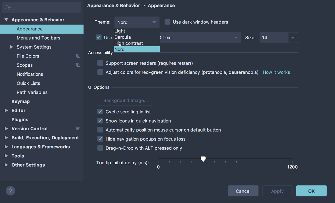The height and width of the screenshot is (203, 335).
Task: Click the help question mark icon
Action: point(10,191)
